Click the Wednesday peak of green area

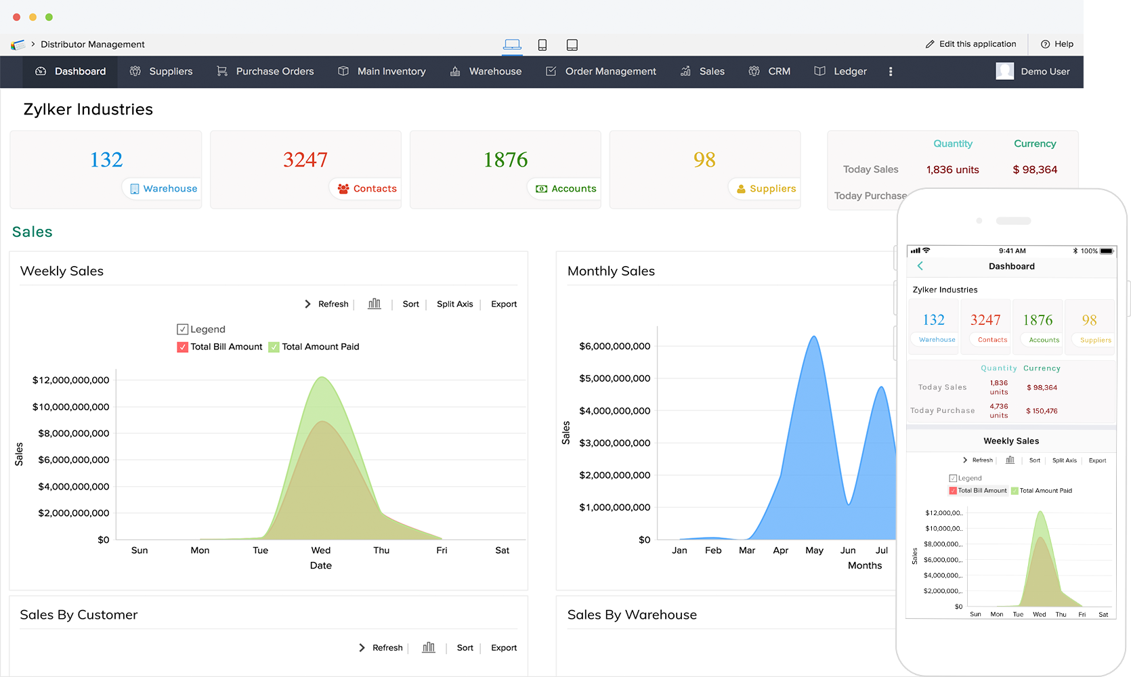[322, 378]
